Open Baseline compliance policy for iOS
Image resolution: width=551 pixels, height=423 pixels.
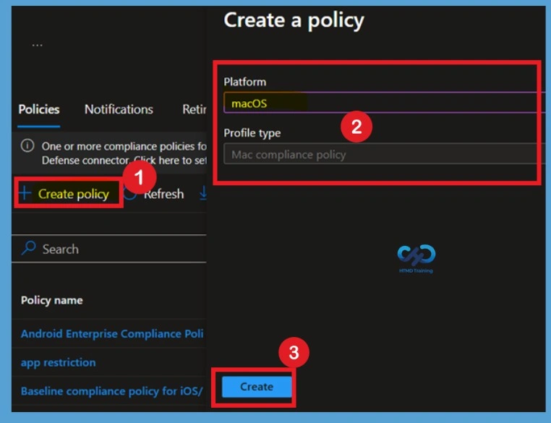(x=112, y=391)
